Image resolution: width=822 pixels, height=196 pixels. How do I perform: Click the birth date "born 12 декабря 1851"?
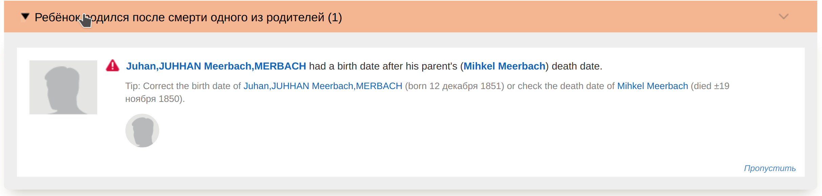coord(455,86)
